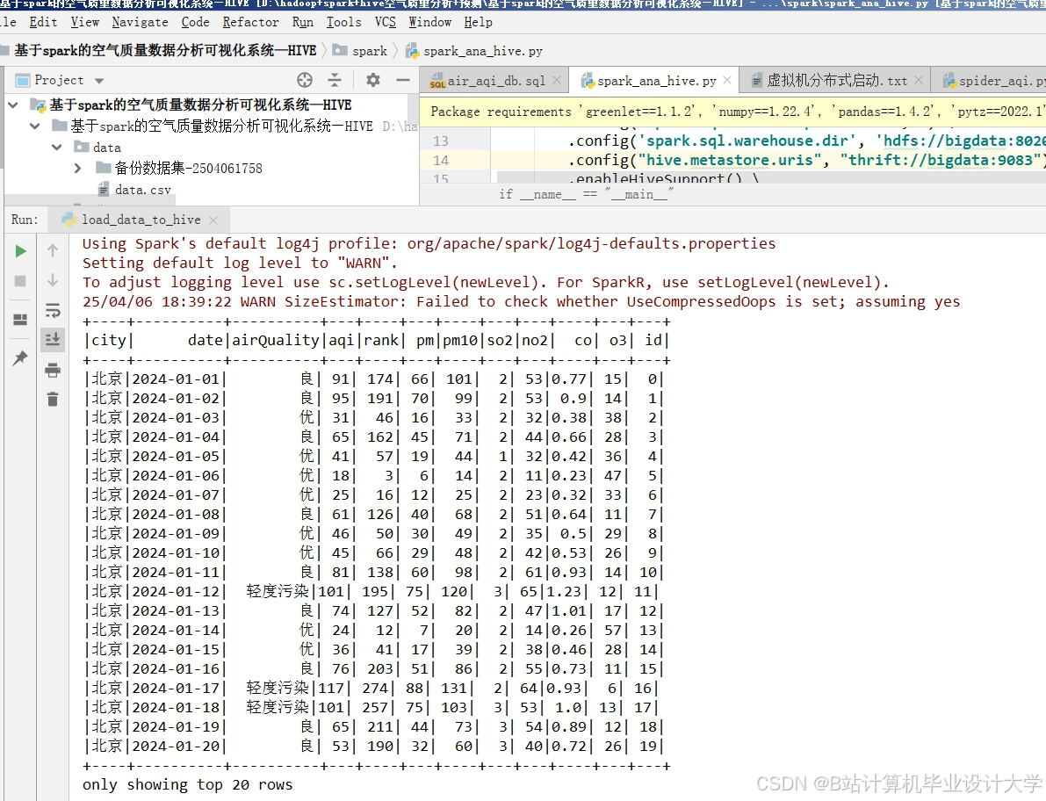
Task: Open the Help menu
Action: [479, 22]
